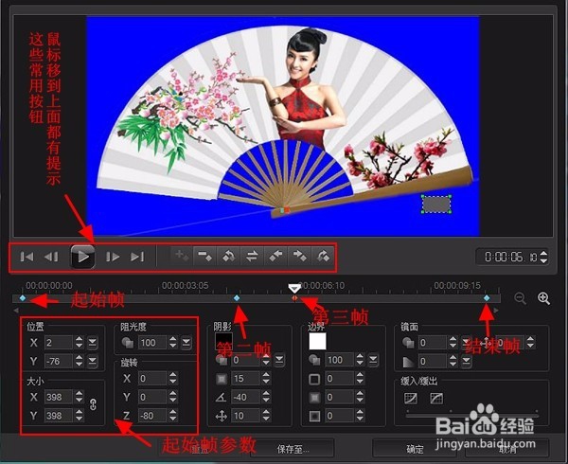Click the opacity field showing 100
The width and height of the screenshot is (568, 464).
(152, 342)
